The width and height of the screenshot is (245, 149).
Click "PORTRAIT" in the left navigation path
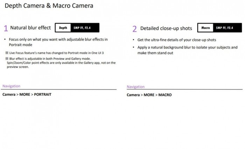coord(43,94)
